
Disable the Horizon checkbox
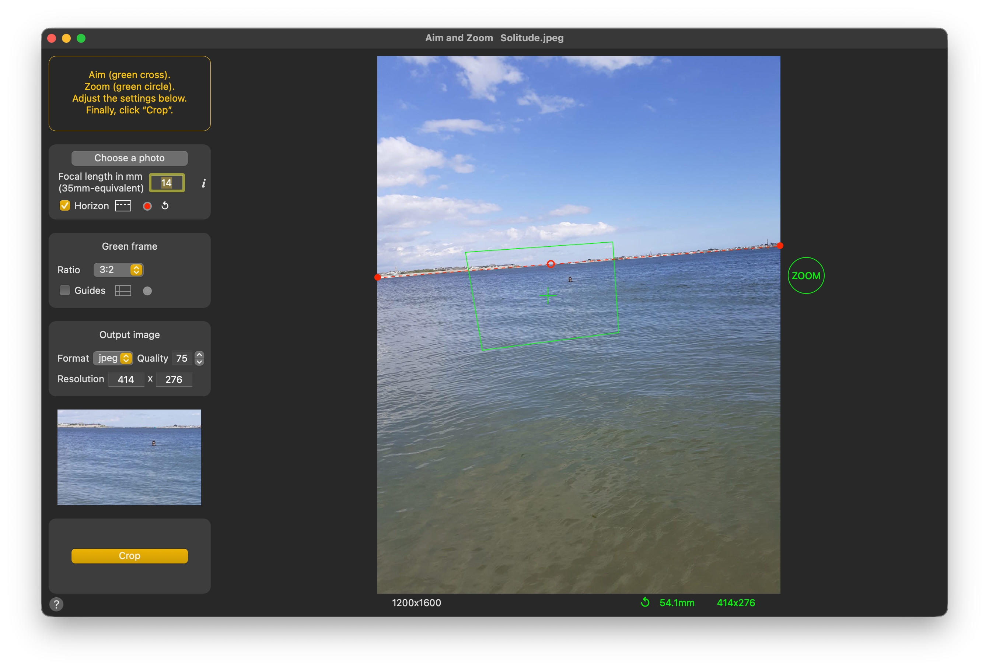(x=65, y=206)
